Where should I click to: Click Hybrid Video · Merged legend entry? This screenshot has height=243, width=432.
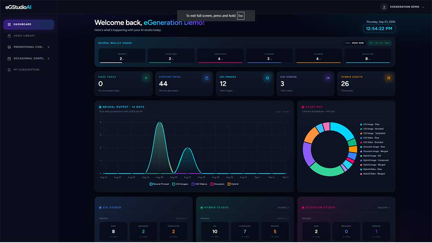pos(372,174)
